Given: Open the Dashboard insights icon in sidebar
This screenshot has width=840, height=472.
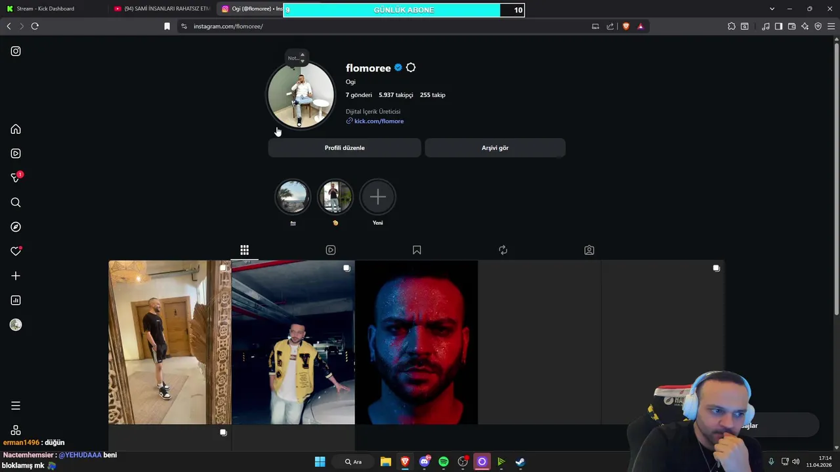Looking at the screenshot, I should (x=16, y=300).
